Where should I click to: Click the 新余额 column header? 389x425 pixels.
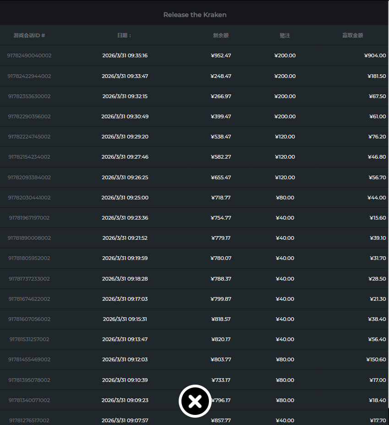click(x=221, y=35)
